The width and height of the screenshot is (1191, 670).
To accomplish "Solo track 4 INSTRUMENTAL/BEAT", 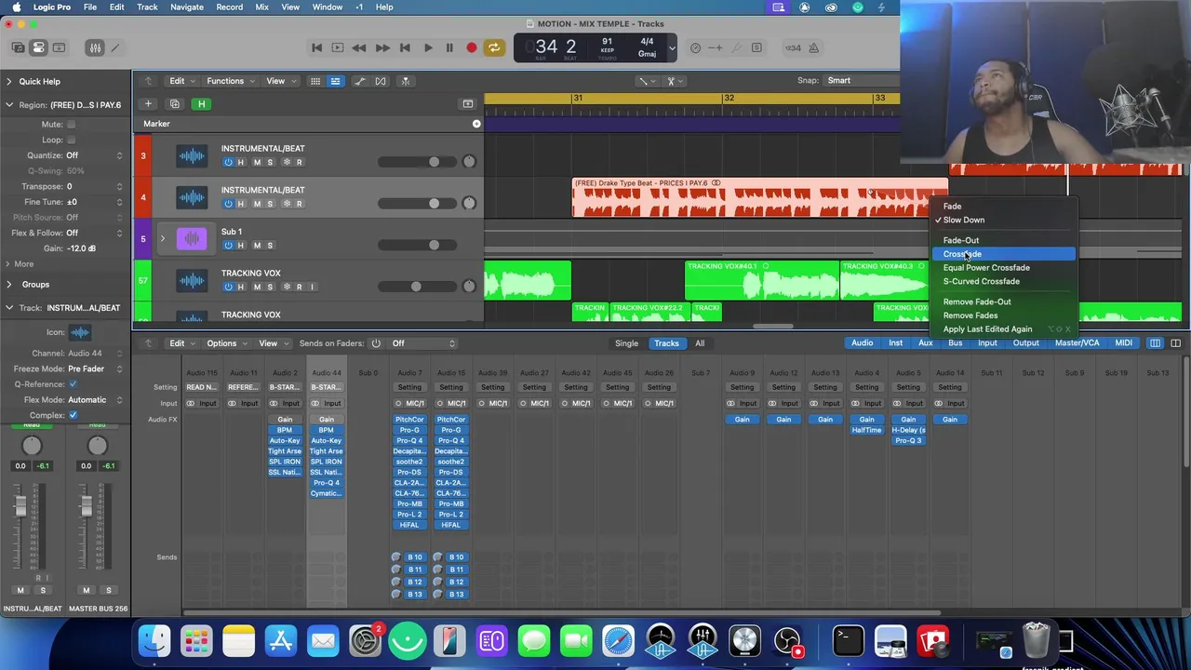I will [x=270, y=204].
